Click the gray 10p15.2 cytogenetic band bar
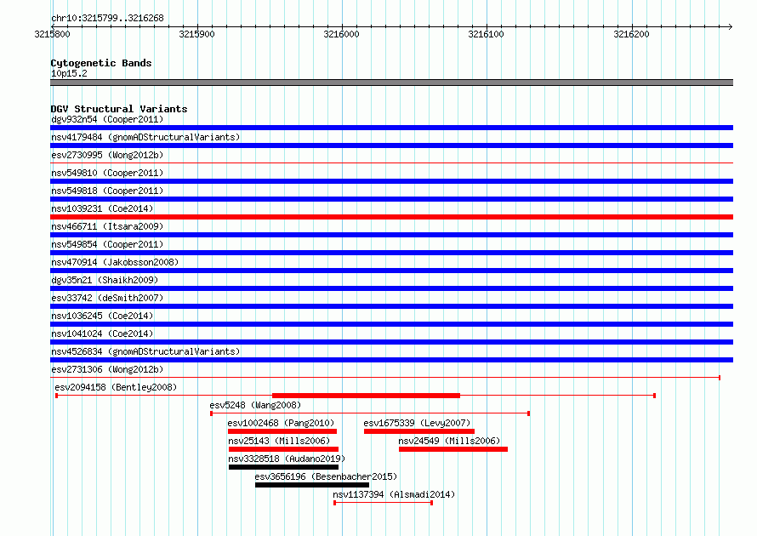The image size is (757, 536). pos(391,83)
